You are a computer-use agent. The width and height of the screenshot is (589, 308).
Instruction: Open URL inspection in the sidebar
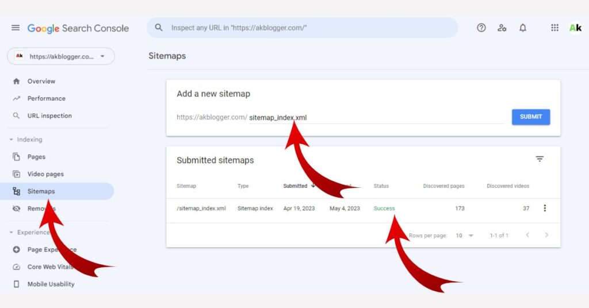click(x=49, y=115)
